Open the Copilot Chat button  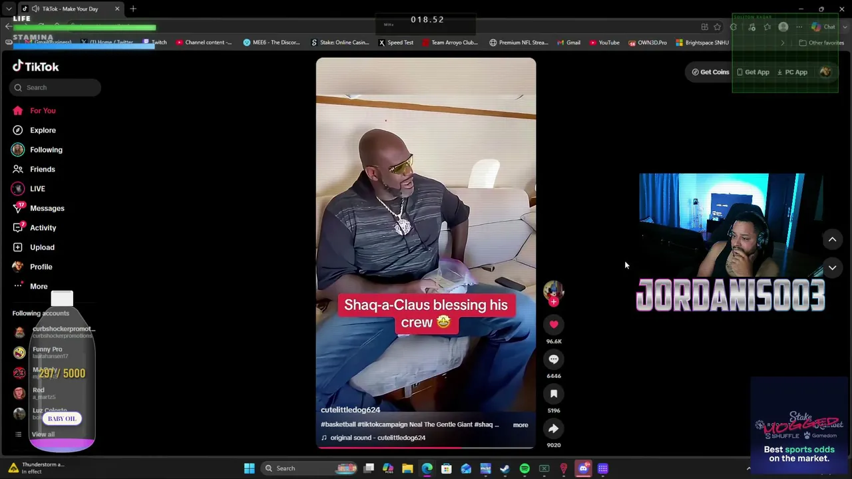[x=823, y=27]
